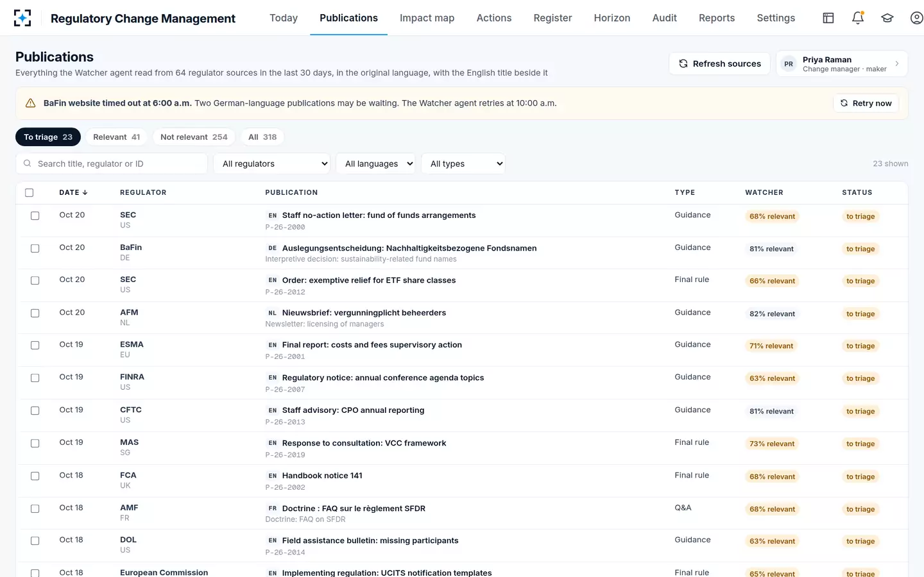Open the notifications bell
The height and width of the screenshot is (577, 924).
point(858,18)
